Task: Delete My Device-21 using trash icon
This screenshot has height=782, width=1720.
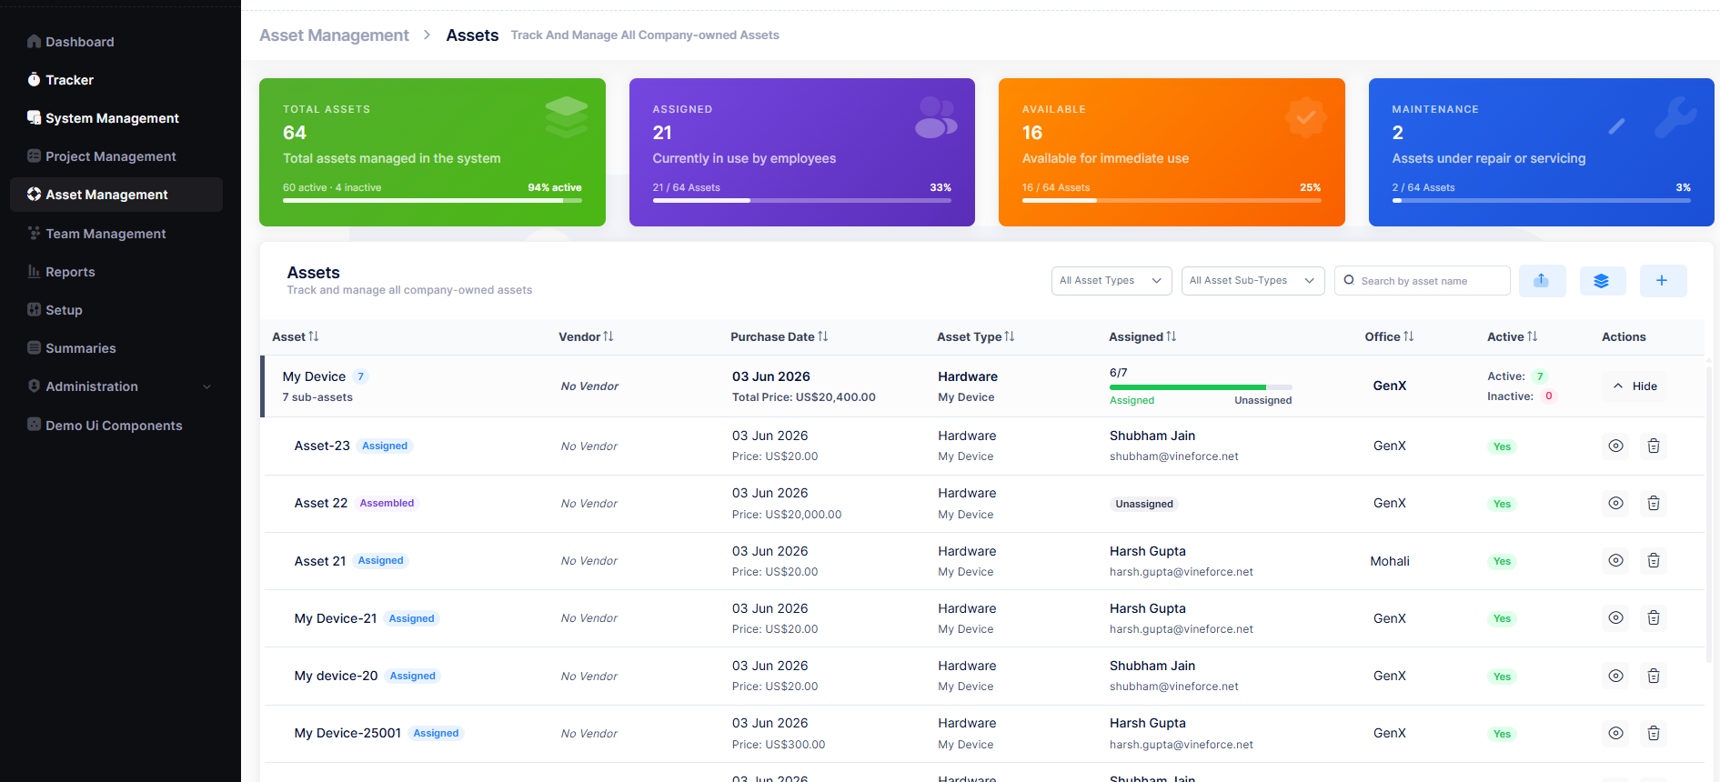Action: [x=1654, y=617]
